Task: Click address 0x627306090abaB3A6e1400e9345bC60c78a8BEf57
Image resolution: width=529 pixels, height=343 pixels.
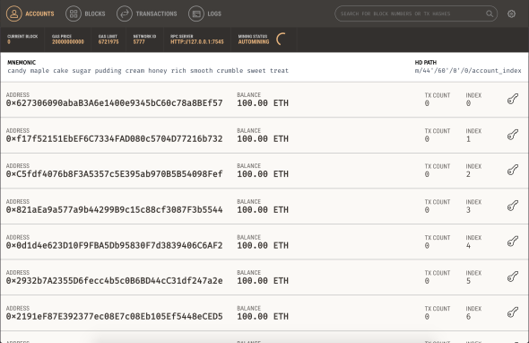Action: coord(115,103)
